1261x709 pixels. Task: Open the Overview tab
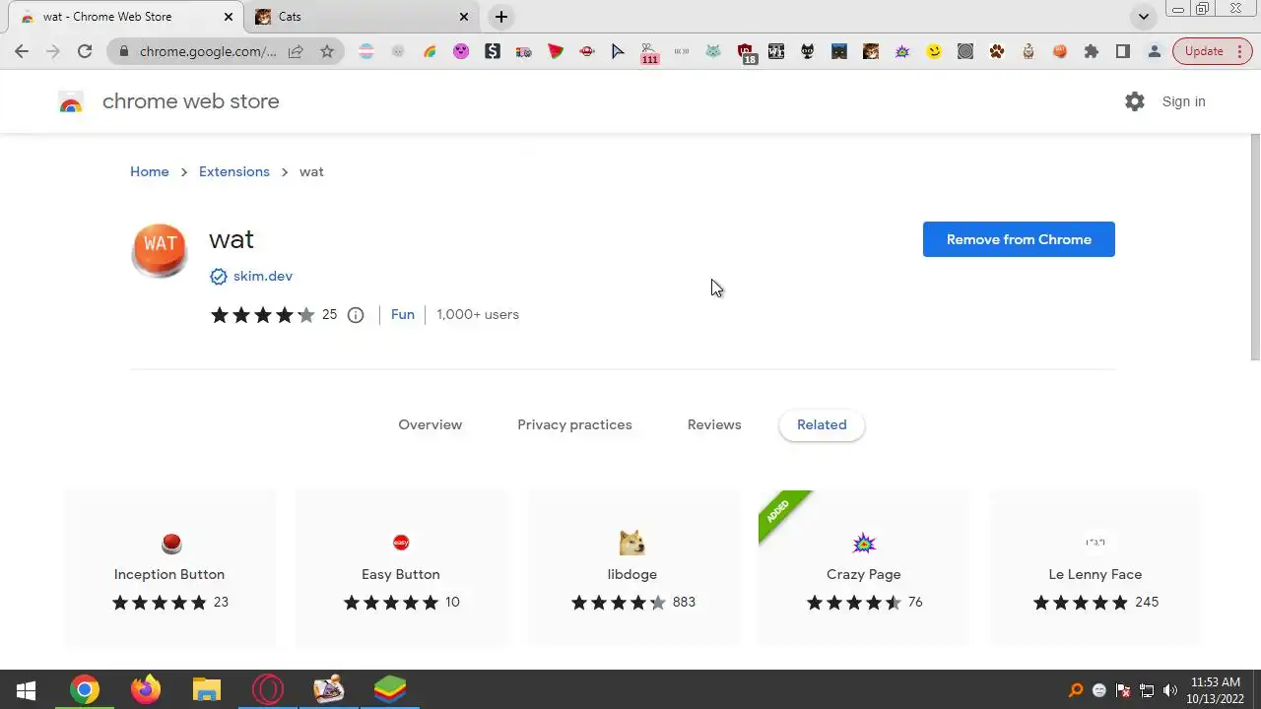pyautogui.click(x=431, y=424)
